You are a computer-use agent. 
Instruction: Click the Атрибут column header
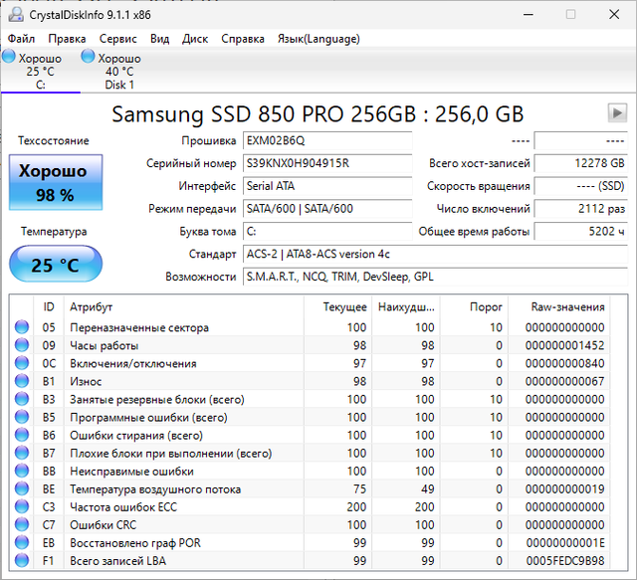183,307
